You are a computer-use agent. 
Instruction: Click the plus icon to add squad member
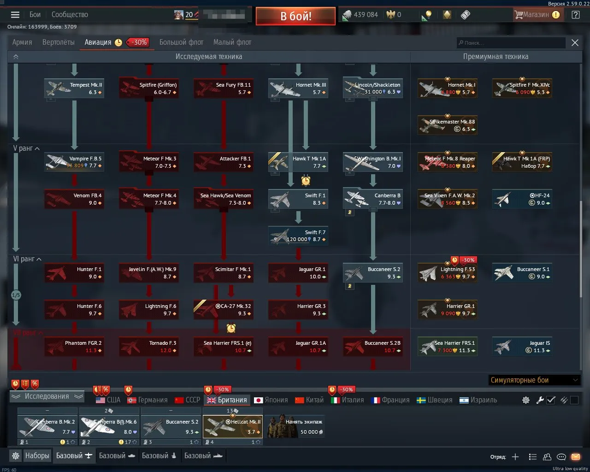(x=515, y=457)
